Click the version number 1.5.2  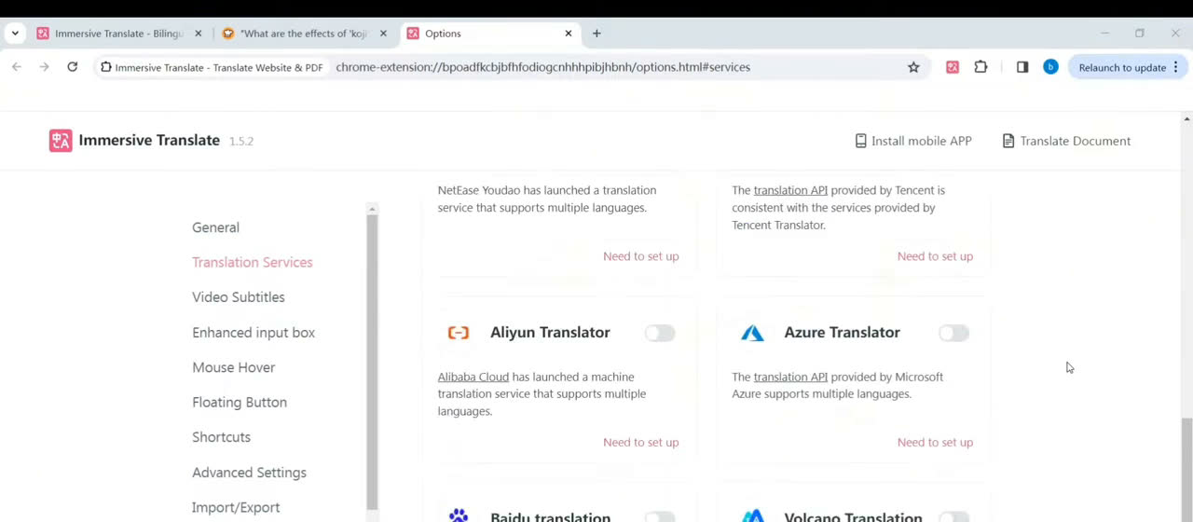point(241,141)
